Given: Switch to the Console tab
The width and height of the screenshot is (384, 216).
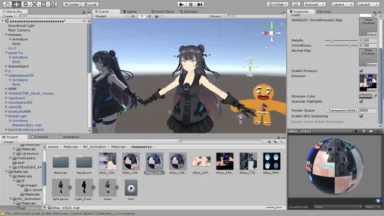Looking at the screenshot, I should pyautogui.click(x=39, y=137).
